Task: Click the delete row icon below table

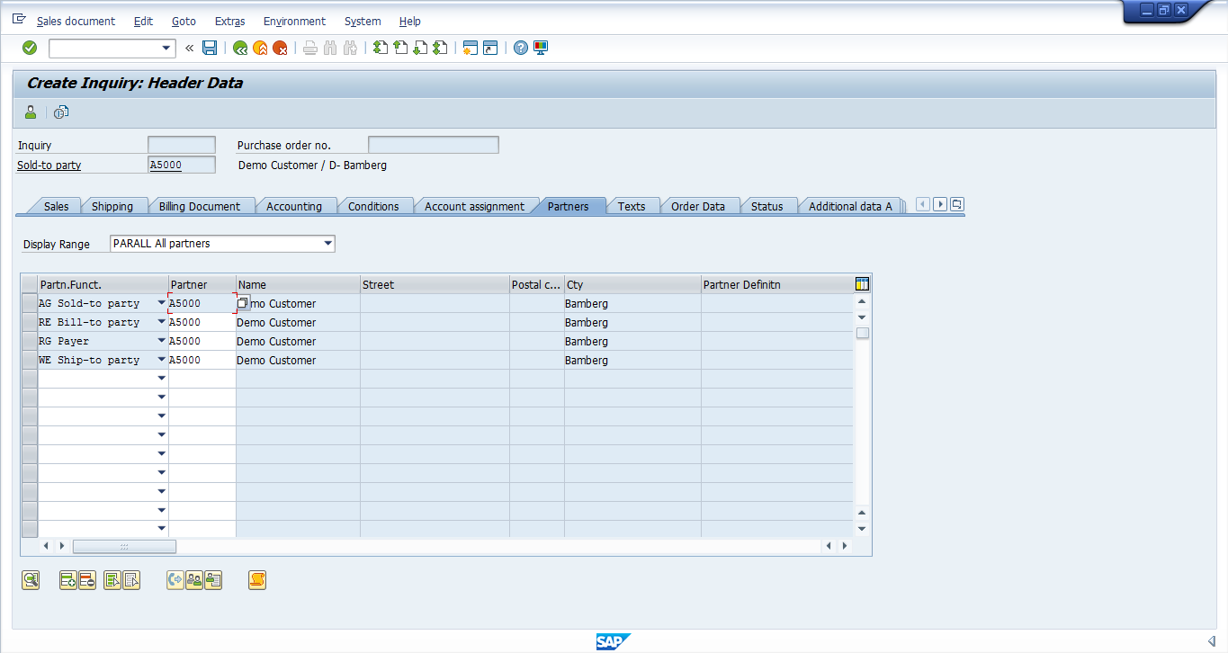Action: [87, 580]
